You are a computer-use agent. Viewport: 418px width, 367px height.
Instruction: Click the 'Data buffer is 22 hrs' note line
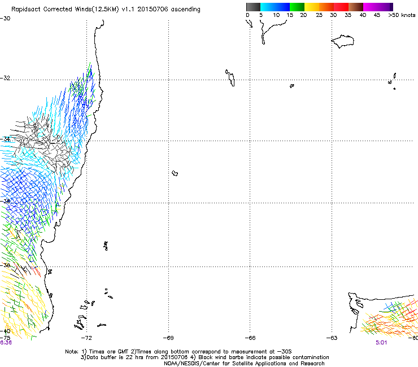pos(204,357)
